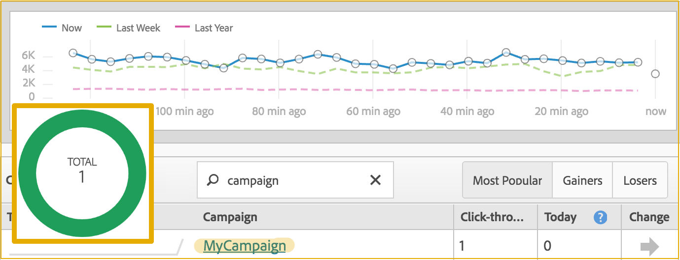Select the Most Popular tab
680x260 pixels.
507,180
